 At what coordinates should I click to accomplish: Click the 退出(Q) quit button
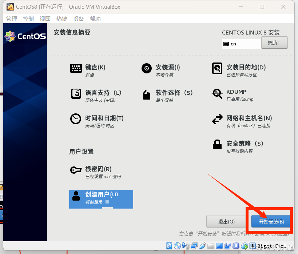click(226, 221)
